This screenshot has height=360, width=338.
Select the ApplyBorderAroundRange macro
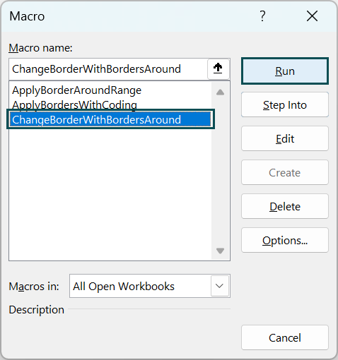coord(76,90)
